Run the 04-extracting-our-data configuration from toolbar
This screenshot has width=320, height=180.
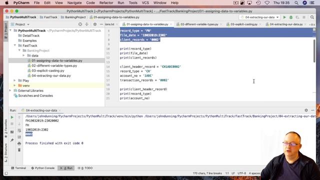pyautogui.click(x=284, y=17)
